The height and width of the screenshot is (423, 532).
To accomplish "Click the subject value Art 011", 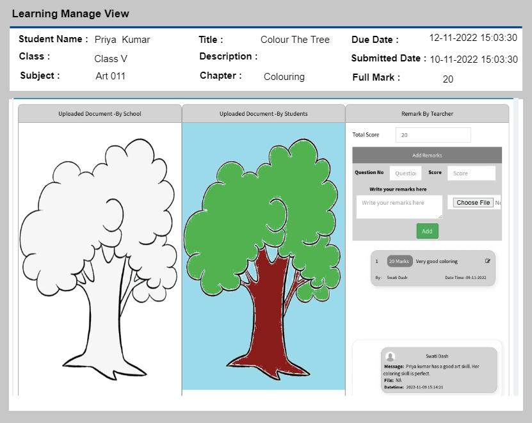I will (110, 76).
